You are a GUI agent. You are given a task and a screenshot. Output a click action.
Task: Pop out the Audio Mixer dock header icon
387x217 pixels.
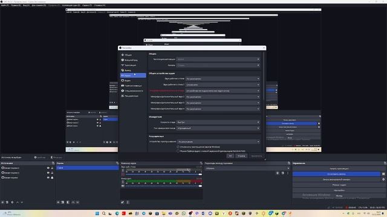(201, 163)
